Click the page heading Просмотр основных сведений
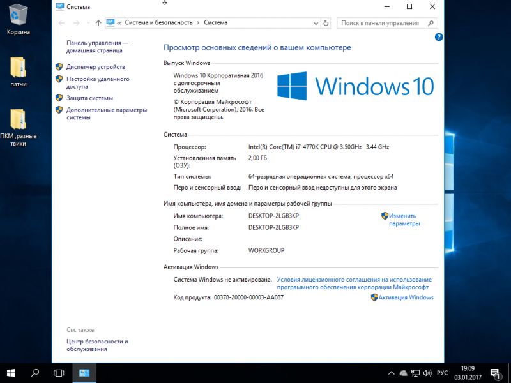This screenshot has width=511, height=383. (x=257, y=47)
